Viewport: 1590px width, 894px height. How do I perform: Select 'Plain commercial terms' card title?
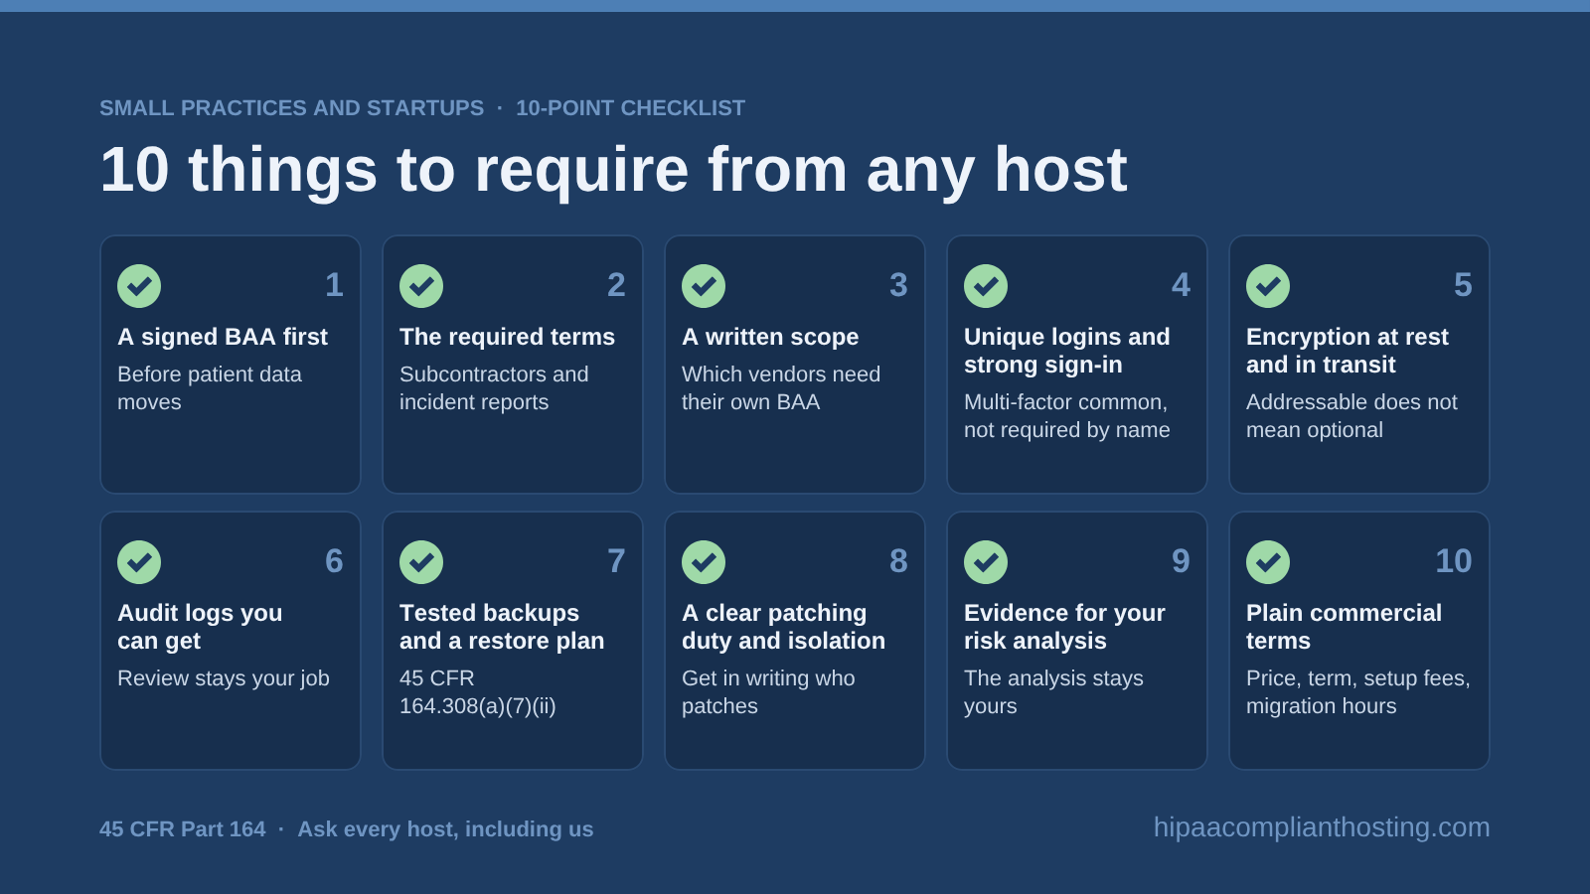1344,627
